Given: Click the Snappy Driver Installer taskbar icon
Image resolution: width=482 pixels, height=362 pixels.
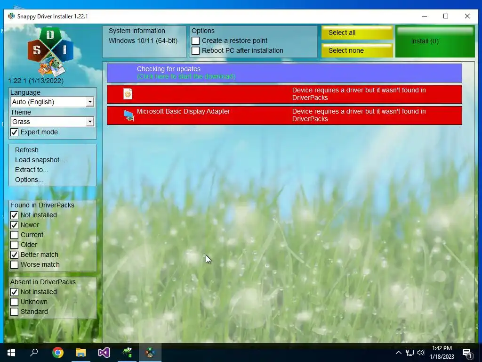Looking at the screenshot, I should (x=150, y=353).
